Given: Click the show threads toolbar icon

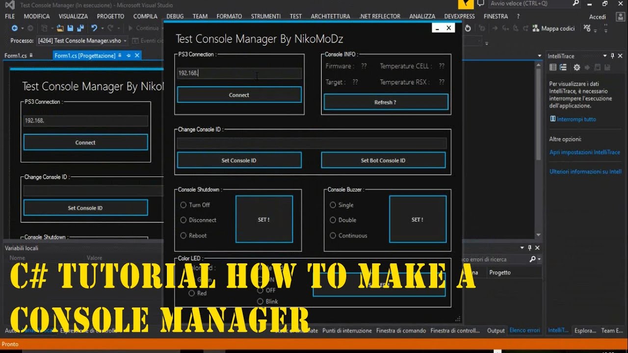Looking at the screenshot, I should (588, 28).
